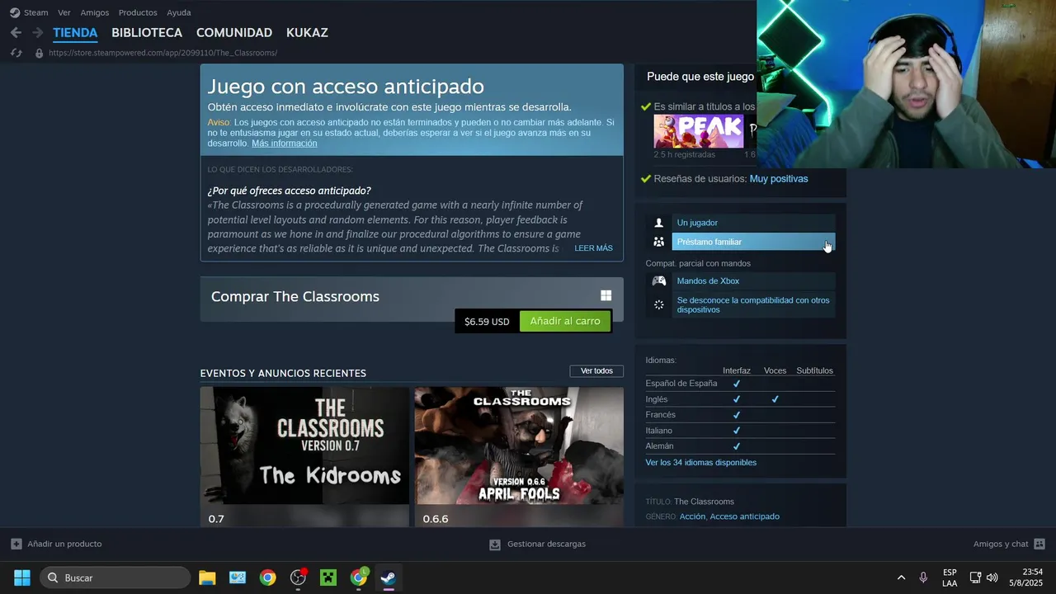Screen dimensions: 1056x594
Task: Click Se desconoce la compatibilidad link
Action: tap(753, 305)
